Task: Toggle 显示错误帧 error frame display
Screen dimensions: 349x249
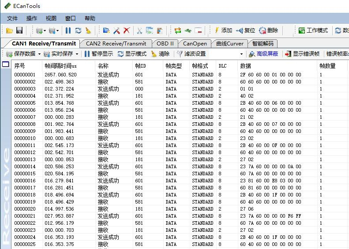Action: [302, 54]
